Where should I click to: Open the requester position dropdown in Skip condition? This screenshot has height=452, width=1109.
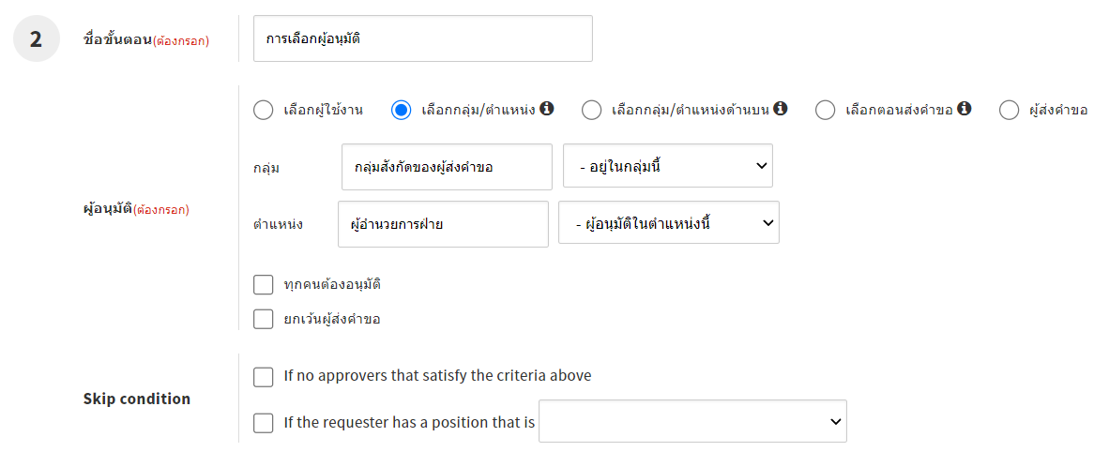pyautogui.click(x=693, y=422)
